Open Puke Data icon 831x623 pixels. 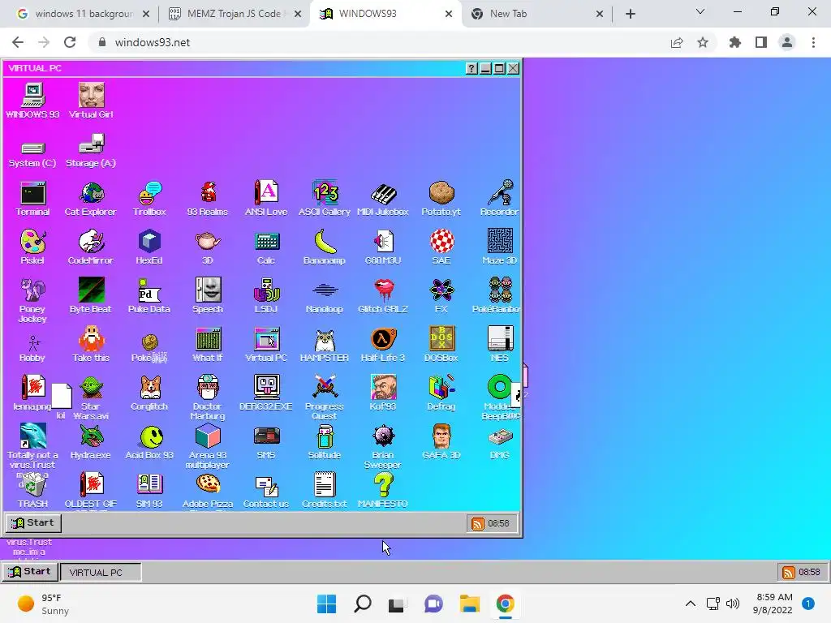point(149,296)
